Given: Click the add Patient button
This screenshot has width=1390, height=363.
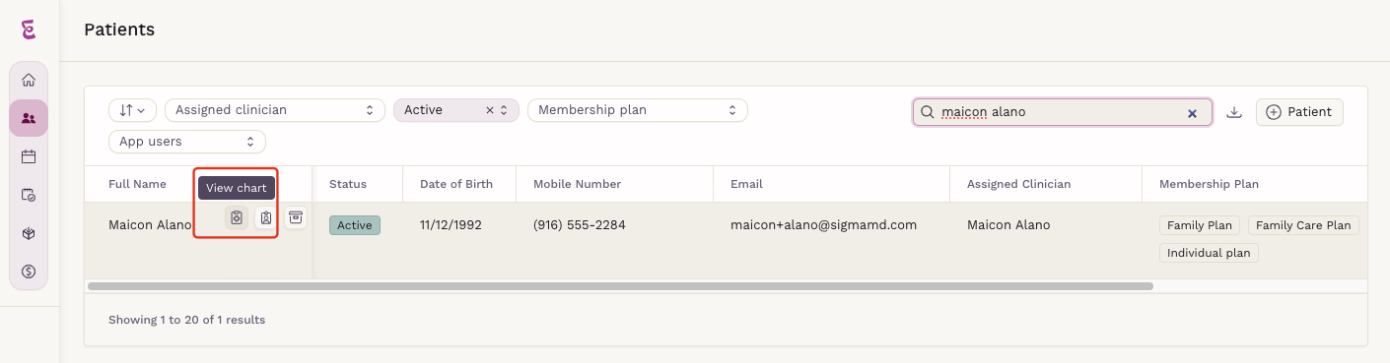Looking at the screenshot, I should [x=1299, y=112].
